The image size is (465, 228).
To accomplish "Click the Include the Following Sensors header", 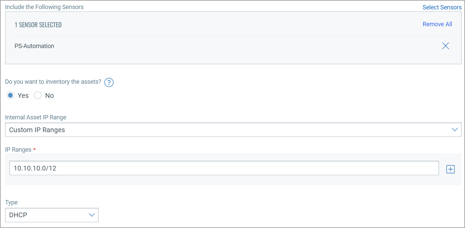I will pos(44,7).
